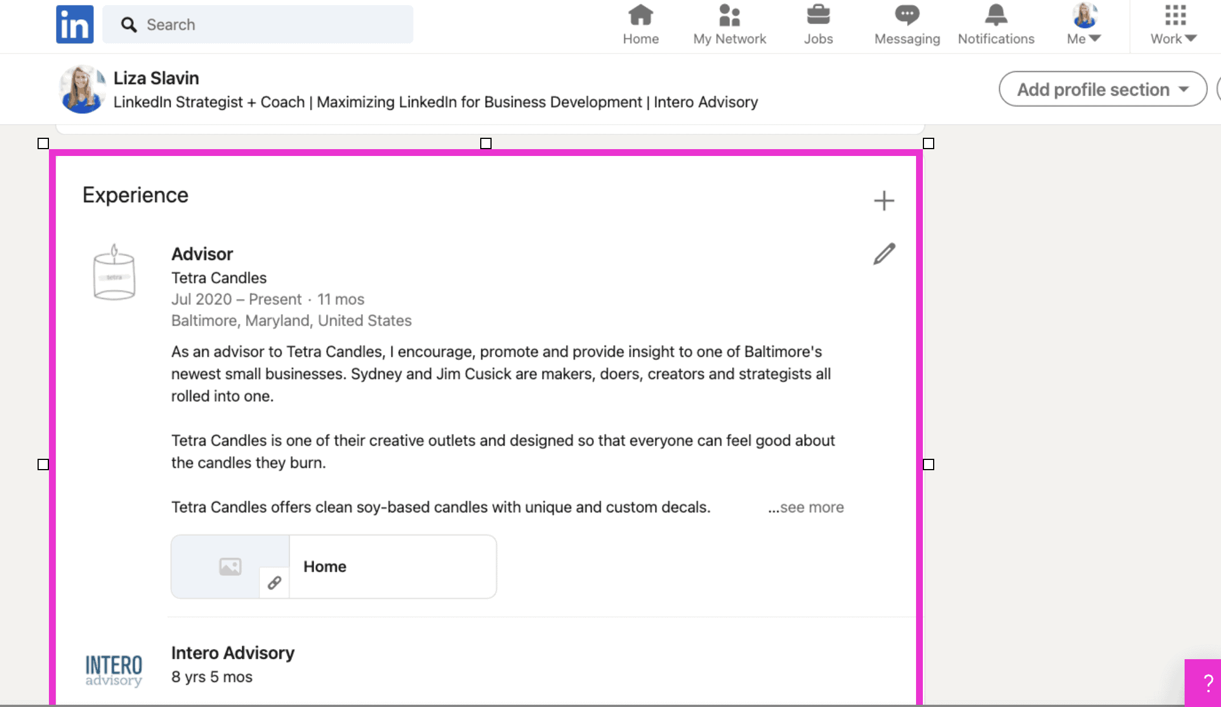Click Liza Slavin's name in the header
The width and height of the screenshot is (1221, 707).
pyautogui.click(x=156, y=77)
